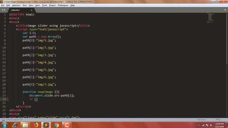Open the Preferences menu
The height and width of the screenshot is (128, 228).
(63, 5)
